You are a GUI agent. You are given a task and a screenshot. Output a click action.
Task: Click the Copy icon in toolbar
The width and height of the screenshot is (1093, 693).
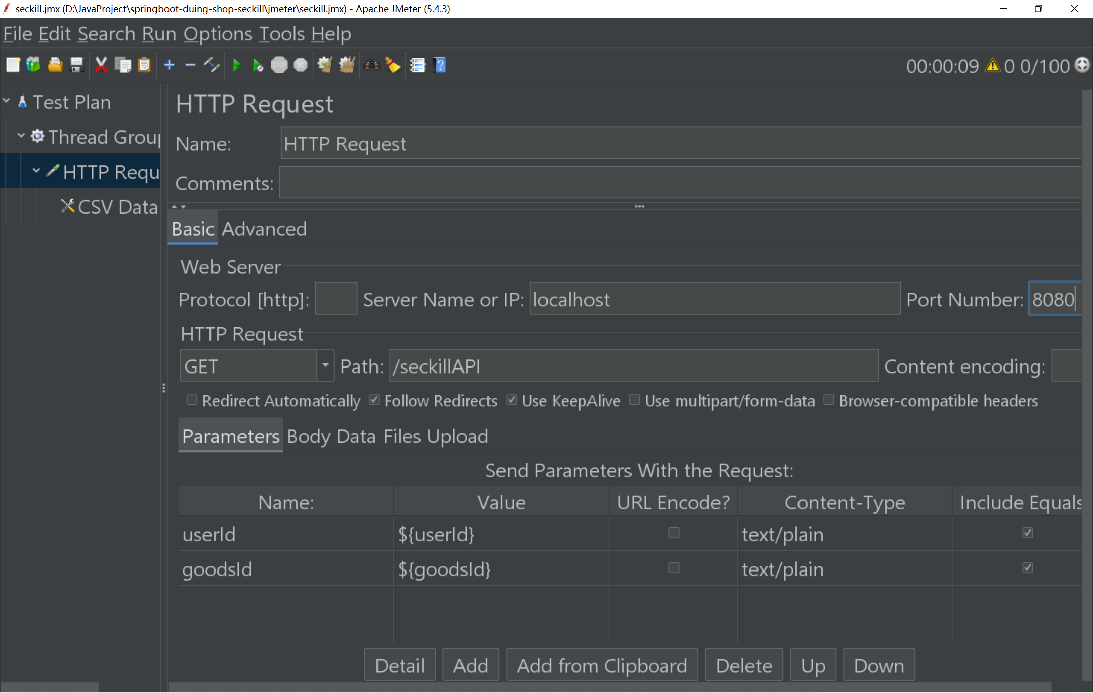pyautogui.click(x=123, y=65)
